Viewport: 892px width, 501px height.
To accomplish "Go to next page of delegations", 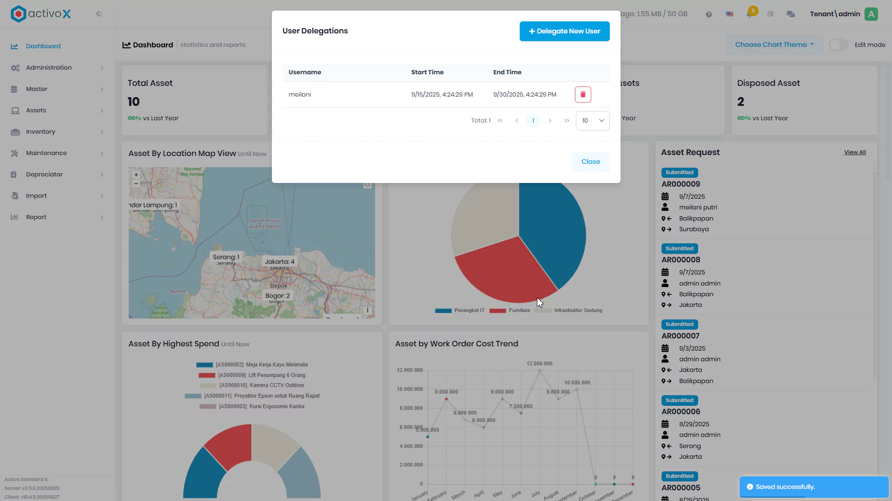I will pos(550,121).
